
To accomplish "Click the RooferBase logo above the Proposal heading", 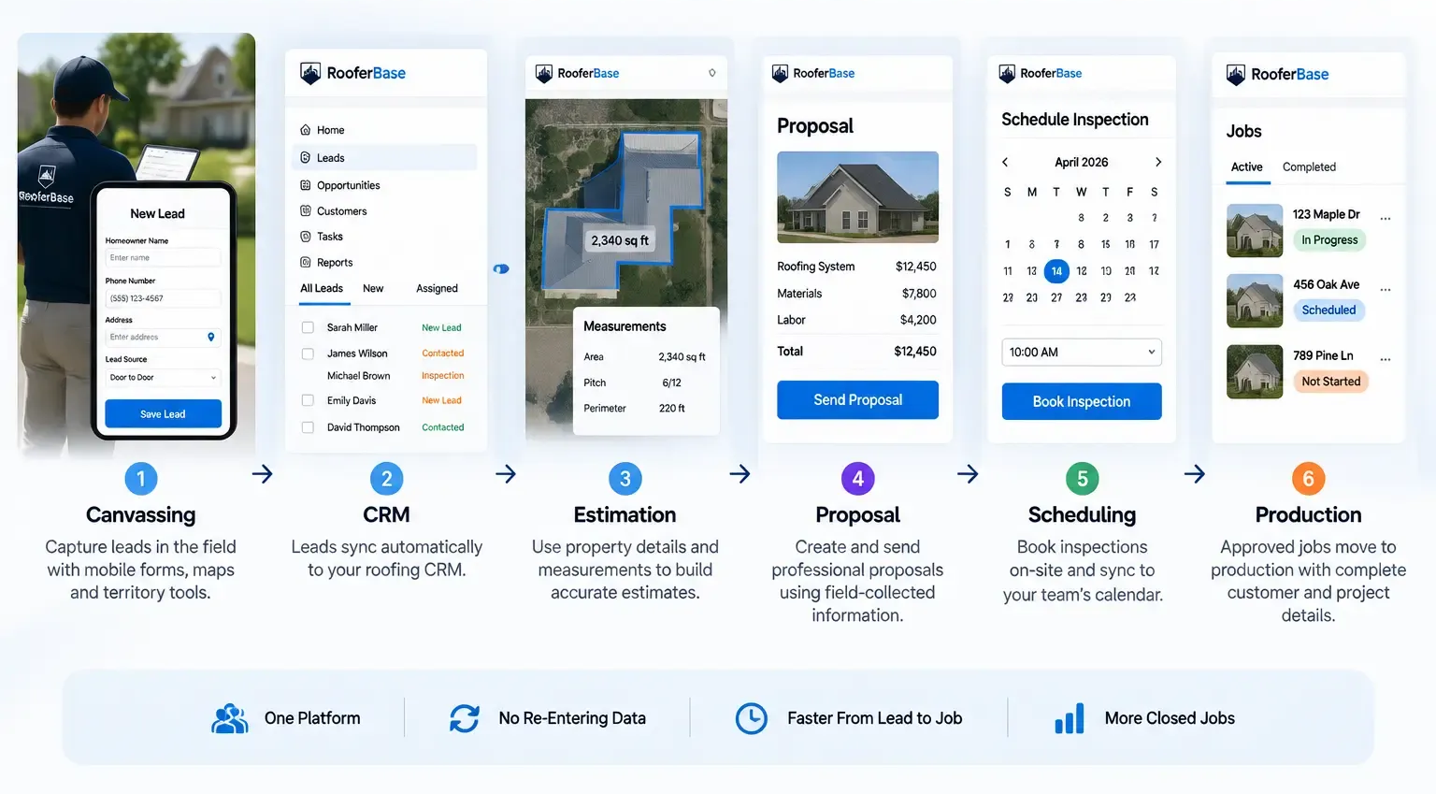I will point(813,73).
